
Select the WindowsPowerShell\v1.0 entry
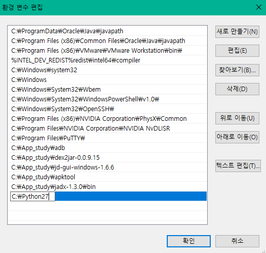107,99
